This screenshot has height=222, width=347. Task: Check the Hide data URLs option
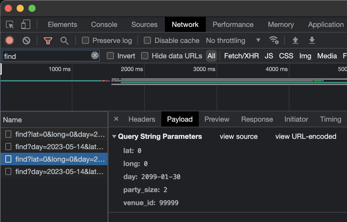click(x=145, y=56)
